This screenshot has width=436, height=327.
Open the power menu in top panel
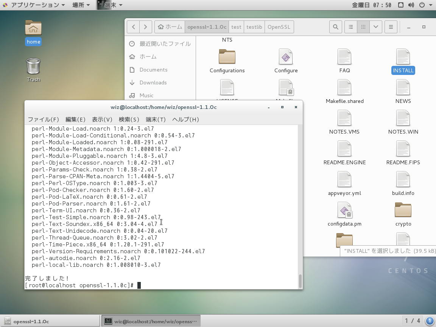coord(422,5)
